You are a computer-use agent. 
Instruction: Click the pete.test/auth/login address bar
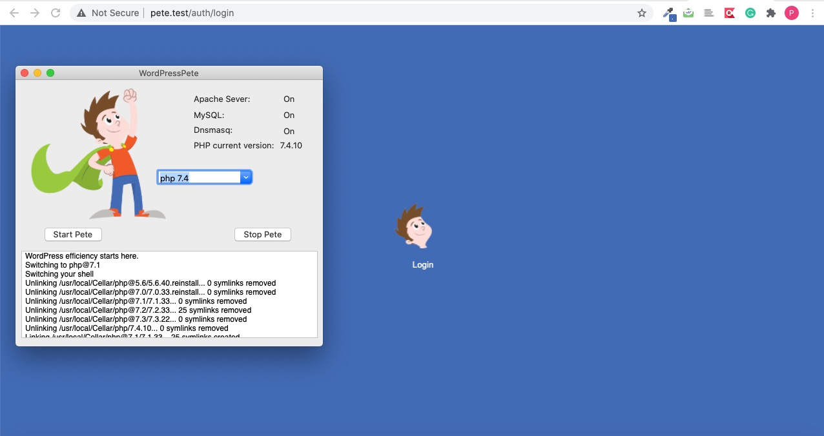362,13
